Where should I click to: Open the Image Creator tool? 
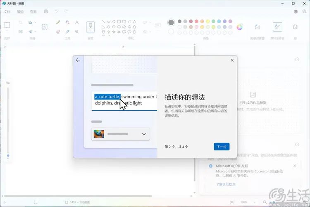tap(257, 27)
